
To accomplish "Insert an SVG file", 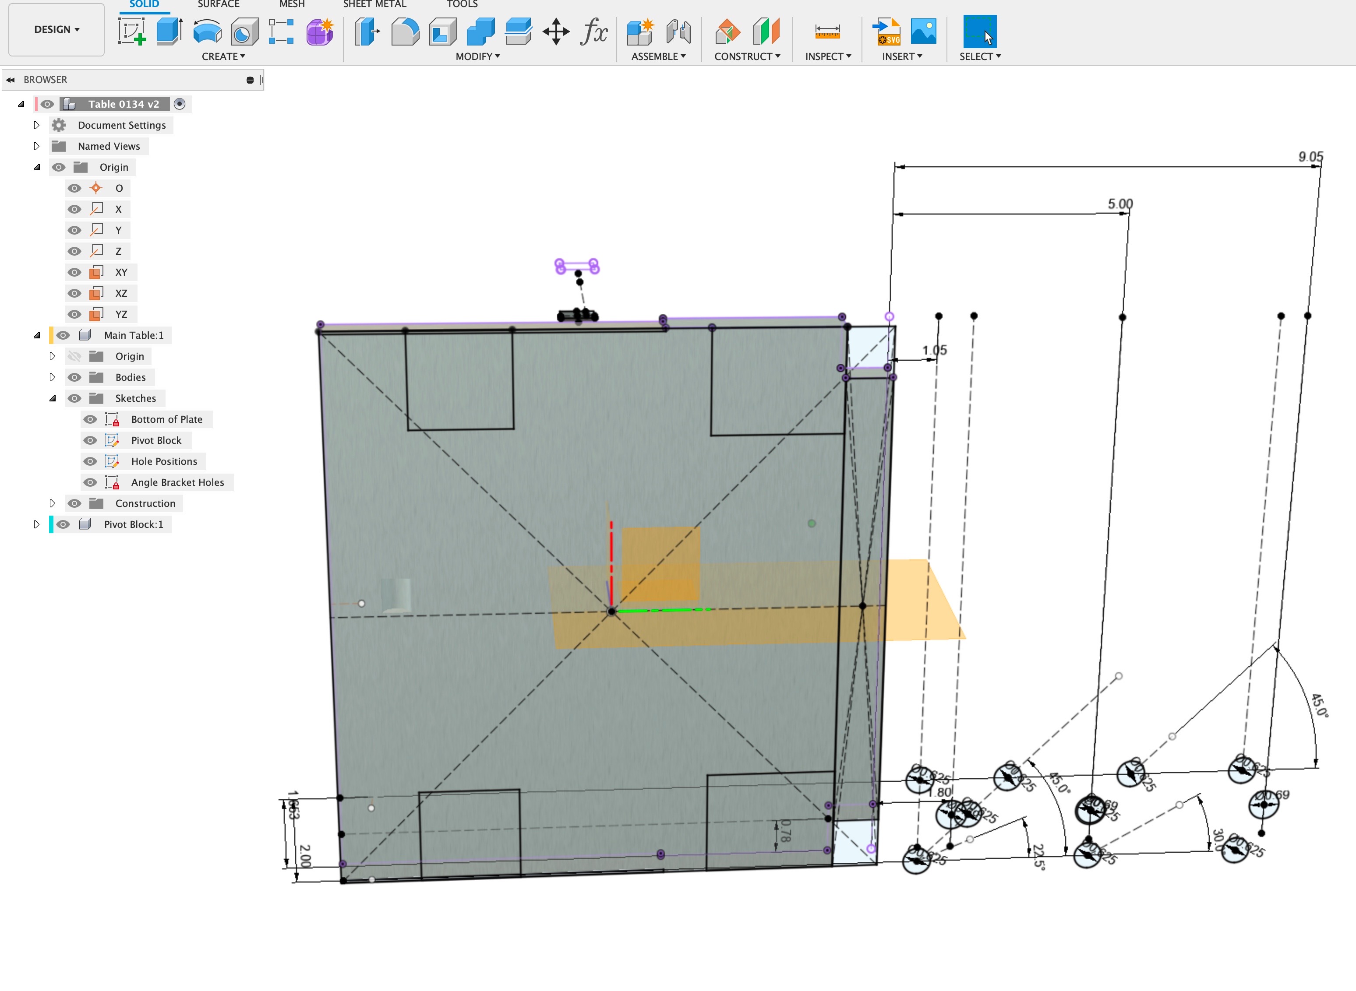I will pos(885,31).
